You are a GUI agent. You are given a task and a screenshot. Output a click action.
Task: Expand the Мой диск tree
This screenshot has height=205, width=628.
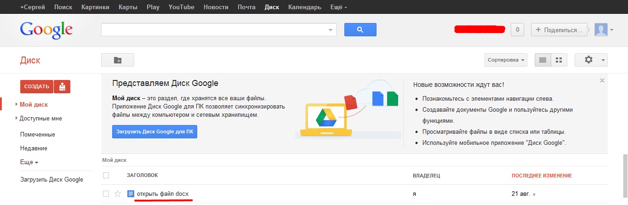tap(17, 104)
